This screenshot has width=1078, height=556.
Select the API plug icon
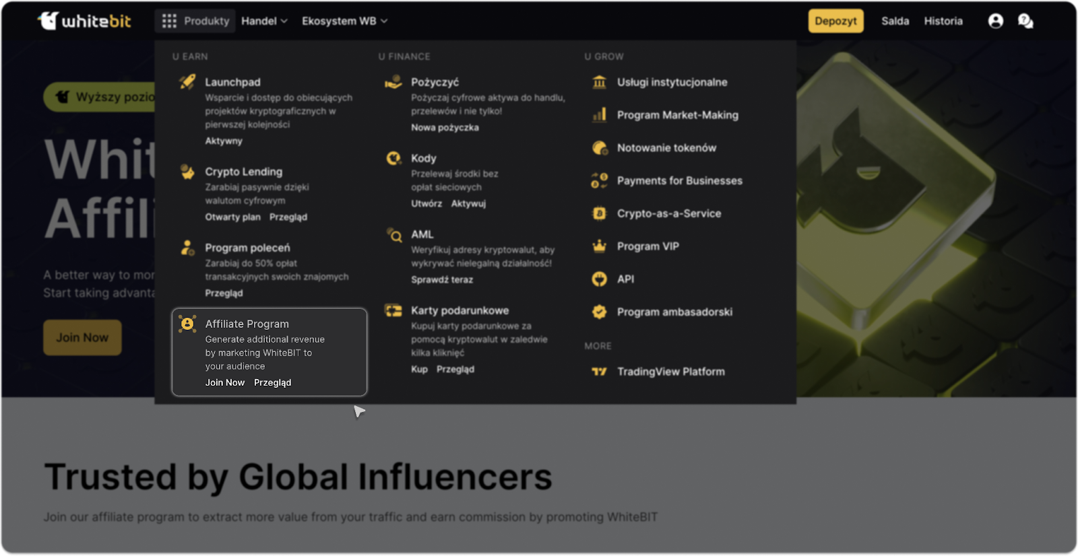coord(599,279)
